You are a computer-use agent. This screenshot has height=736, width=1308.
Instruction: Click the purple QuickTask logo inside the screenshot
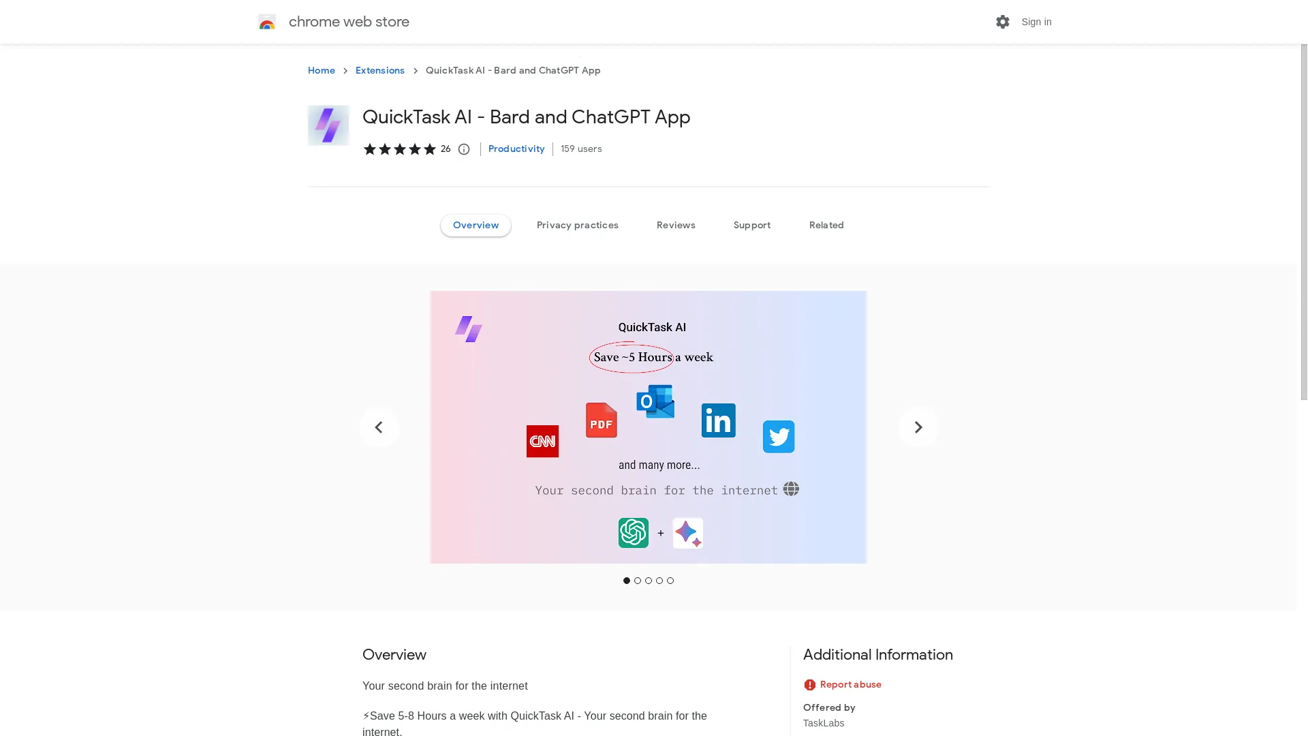click(x=469, y=329)
